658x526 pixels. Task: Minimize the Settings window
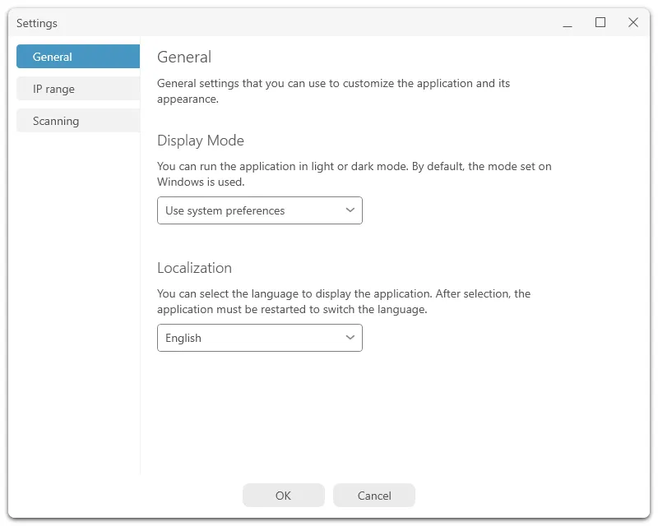pyautogui.click(x=568, y=24)
